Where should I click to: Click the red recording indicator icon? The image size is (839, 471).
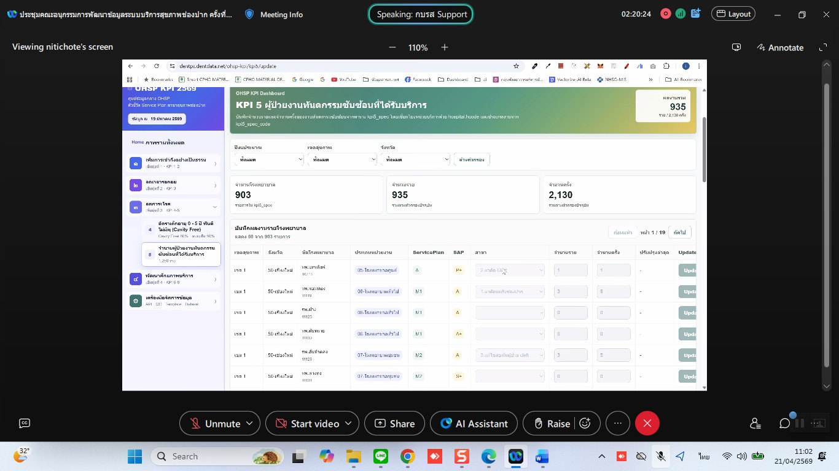(x=665, y=13)
